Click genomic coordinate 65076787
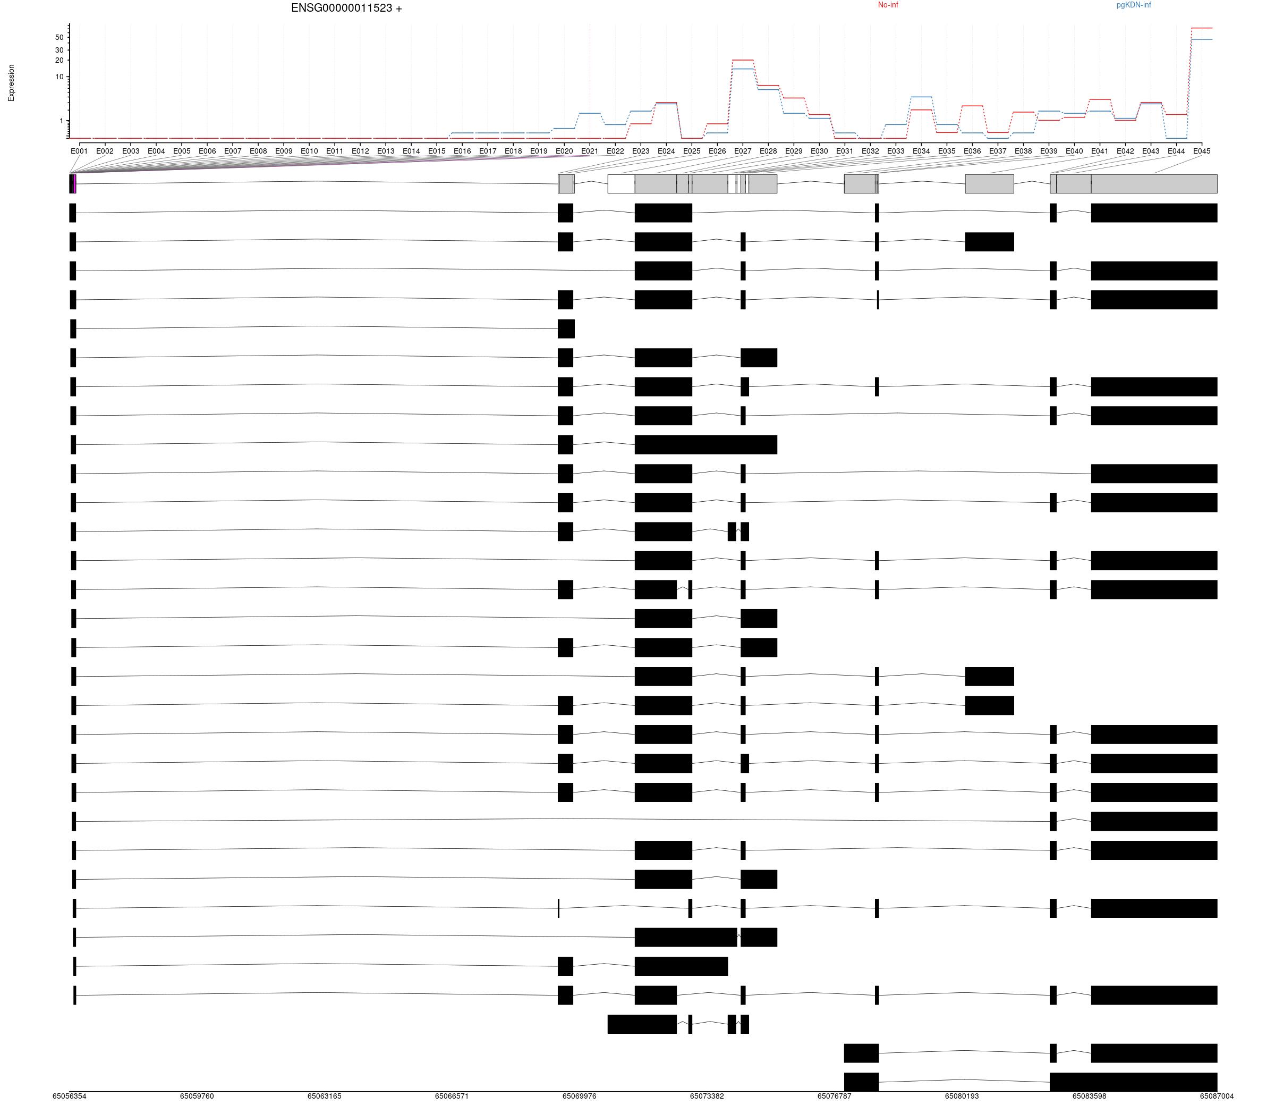1275x1105 pixels. pyautogui.click(x=835, y=1096)
